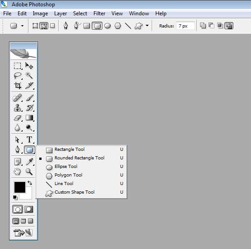Image resolution: width=251 pixels, height=249 pixels.
Task: Toggle Intersect path areas option
Action: point(220,26)
